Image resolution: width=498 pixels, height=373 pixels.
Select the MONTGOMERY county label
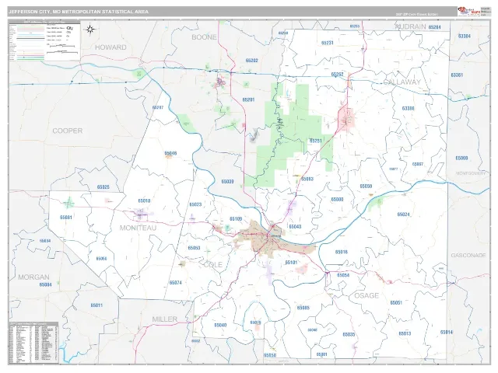(471, 173)
